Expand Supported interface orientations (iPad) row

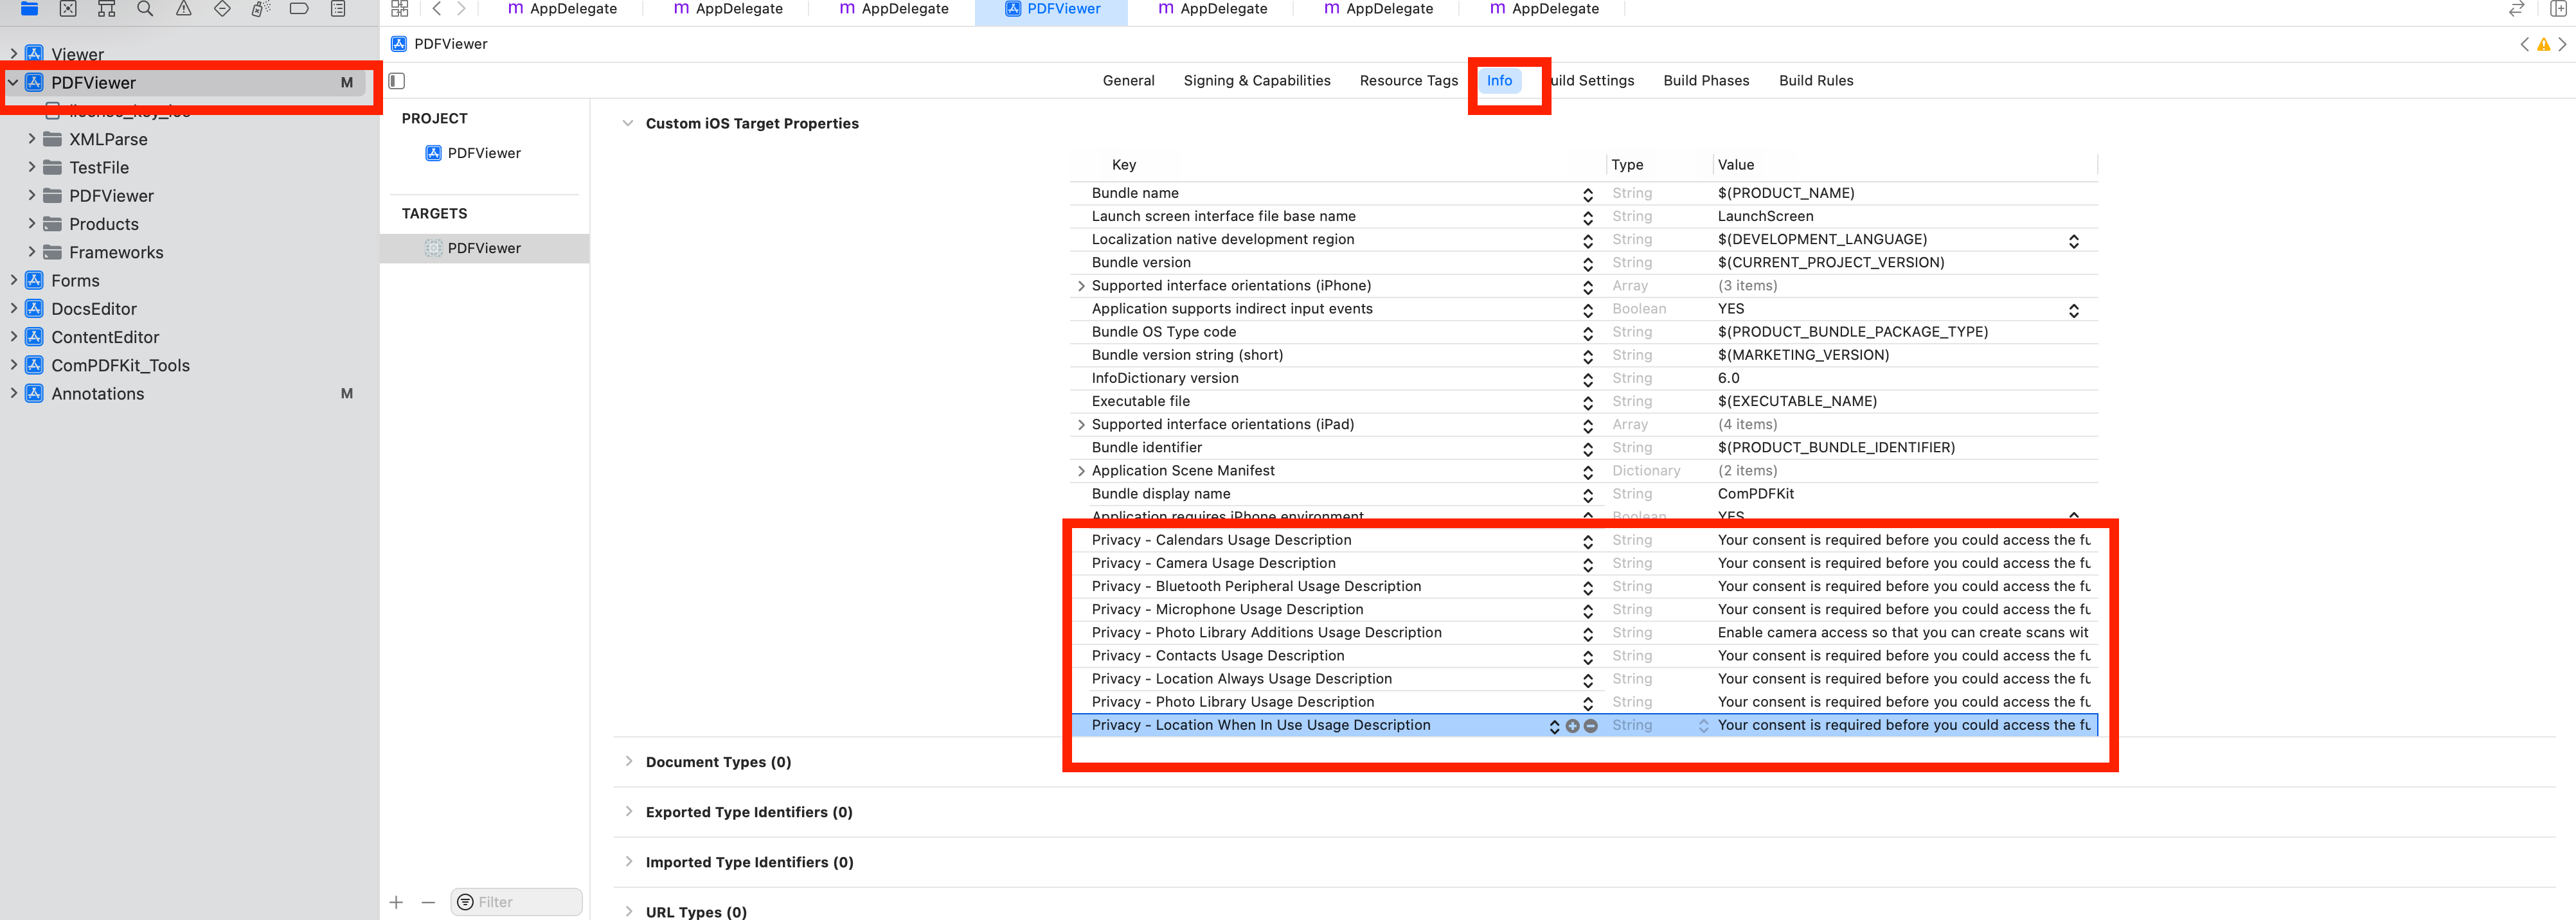[1081, 425]
